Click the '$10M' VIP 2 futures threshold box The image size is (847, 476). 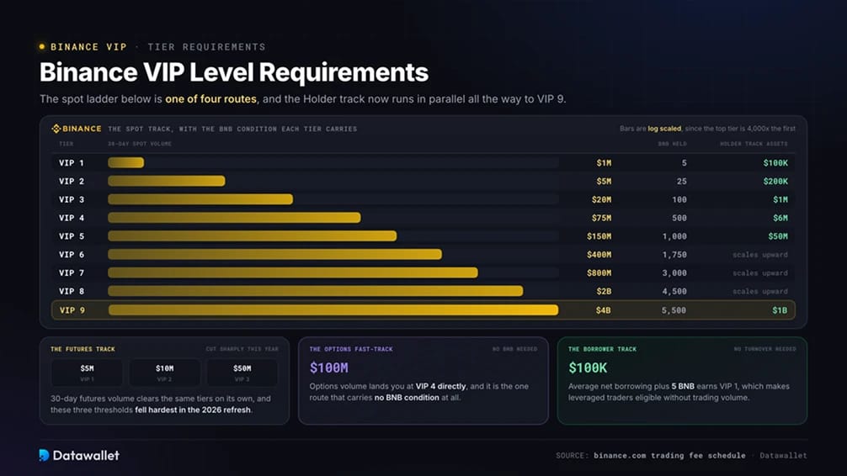[165, 373]
